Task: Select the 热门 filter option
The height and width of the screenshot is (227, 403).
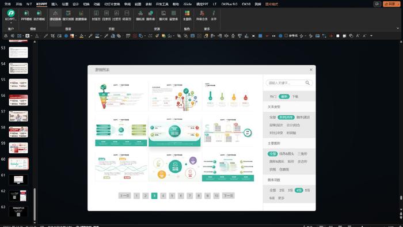Action: click(x=273, y=96)
